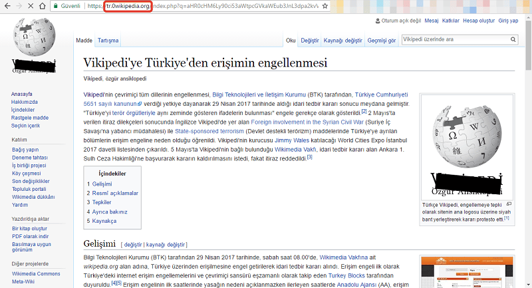Image resolution: width=532 pixels, height=288 pixels.
Task: Open Topluluk portalı link
Action: click(x=29, y=189)
